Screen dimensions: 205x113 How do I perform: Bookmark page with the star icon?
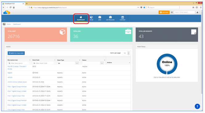pos(144,7)
